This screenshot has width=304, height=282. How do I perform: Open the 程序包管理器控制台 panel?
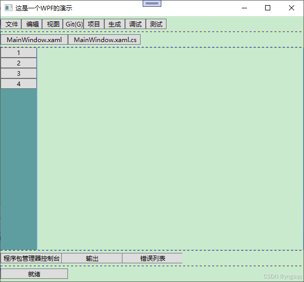click(31, 258)
